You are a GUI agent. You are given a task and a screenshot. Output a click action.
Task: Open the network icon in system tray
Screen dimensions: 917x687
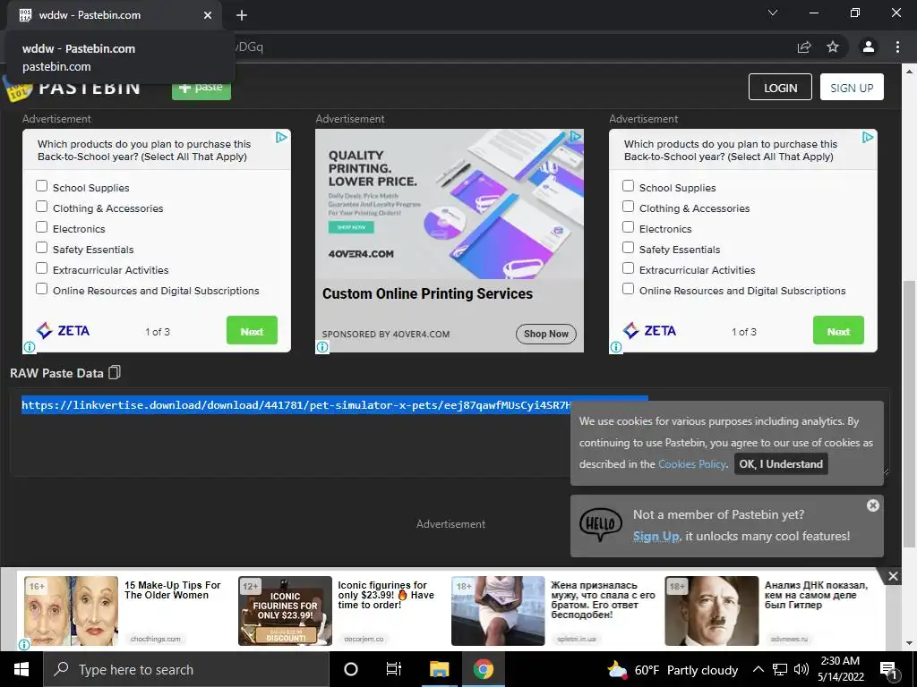point(780,669)
